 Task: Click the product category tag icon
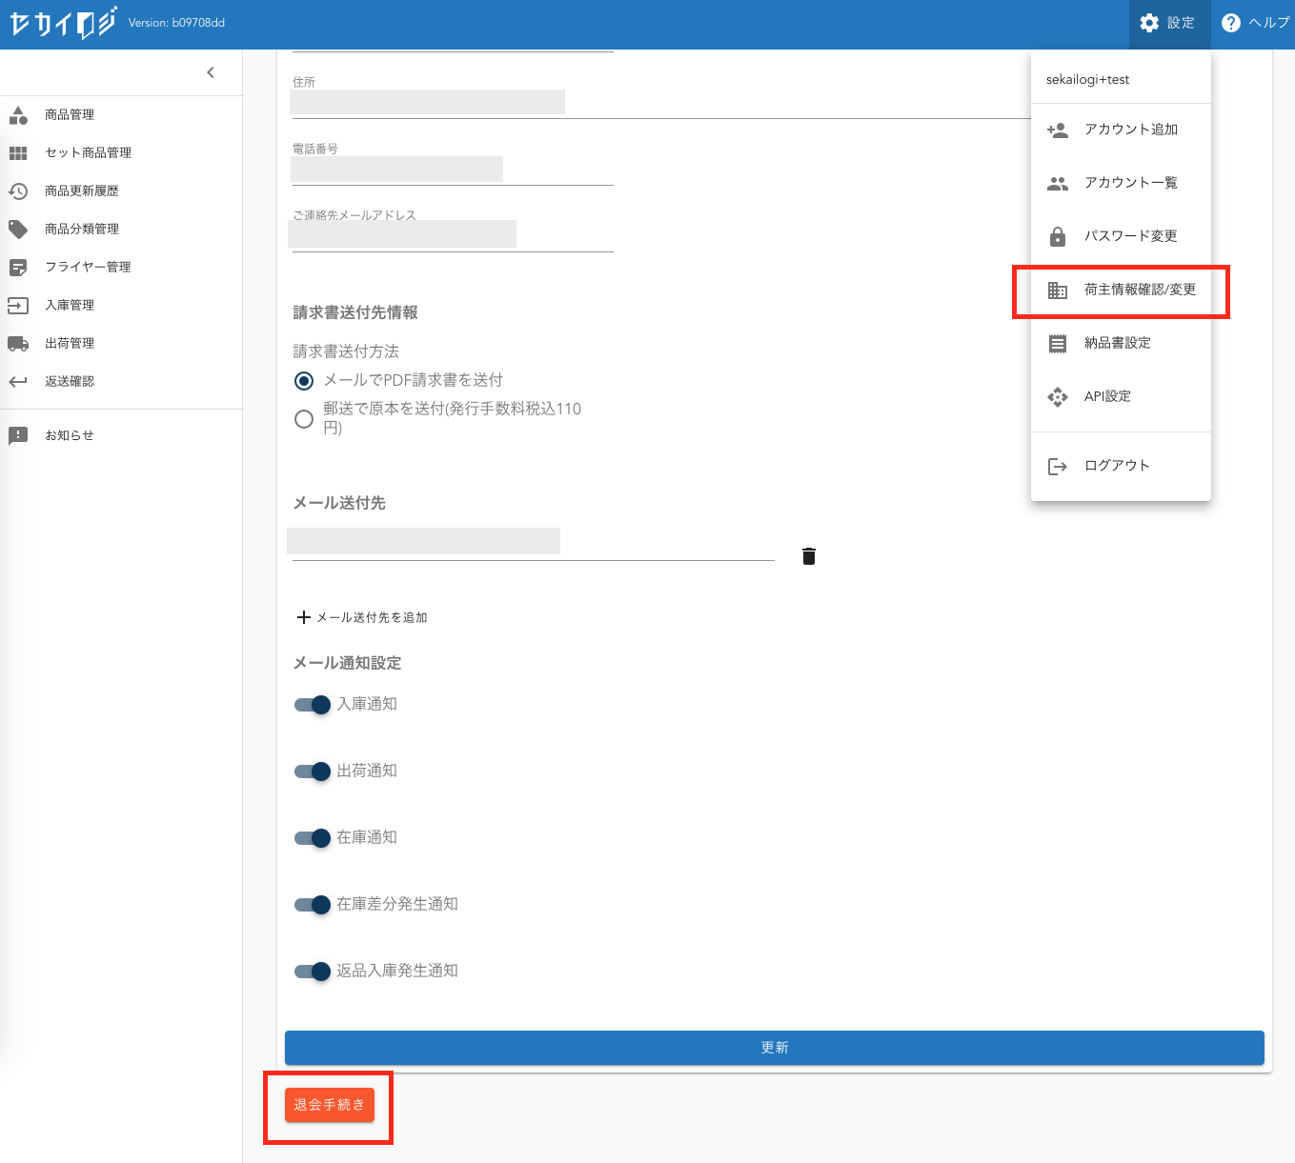[18, 229]
